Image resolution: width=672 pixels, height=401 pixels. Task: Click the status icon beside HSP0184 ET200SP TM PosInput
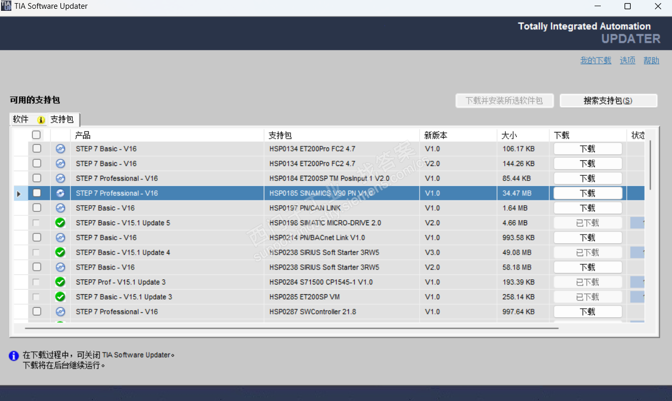pyautogui.click(x=60, y=178)
